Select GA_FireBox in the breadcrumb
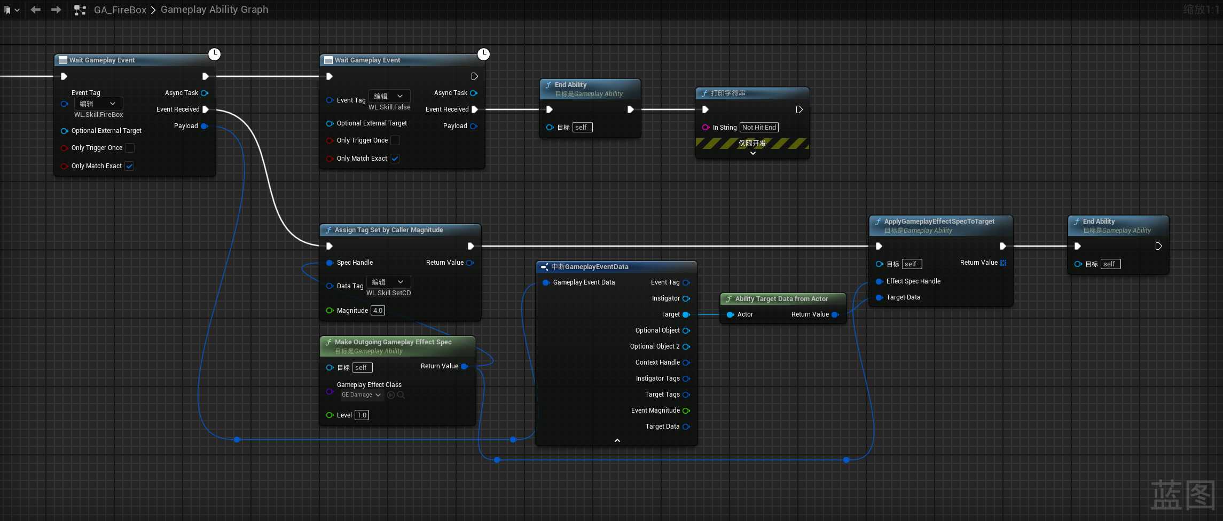 (120, 10)
